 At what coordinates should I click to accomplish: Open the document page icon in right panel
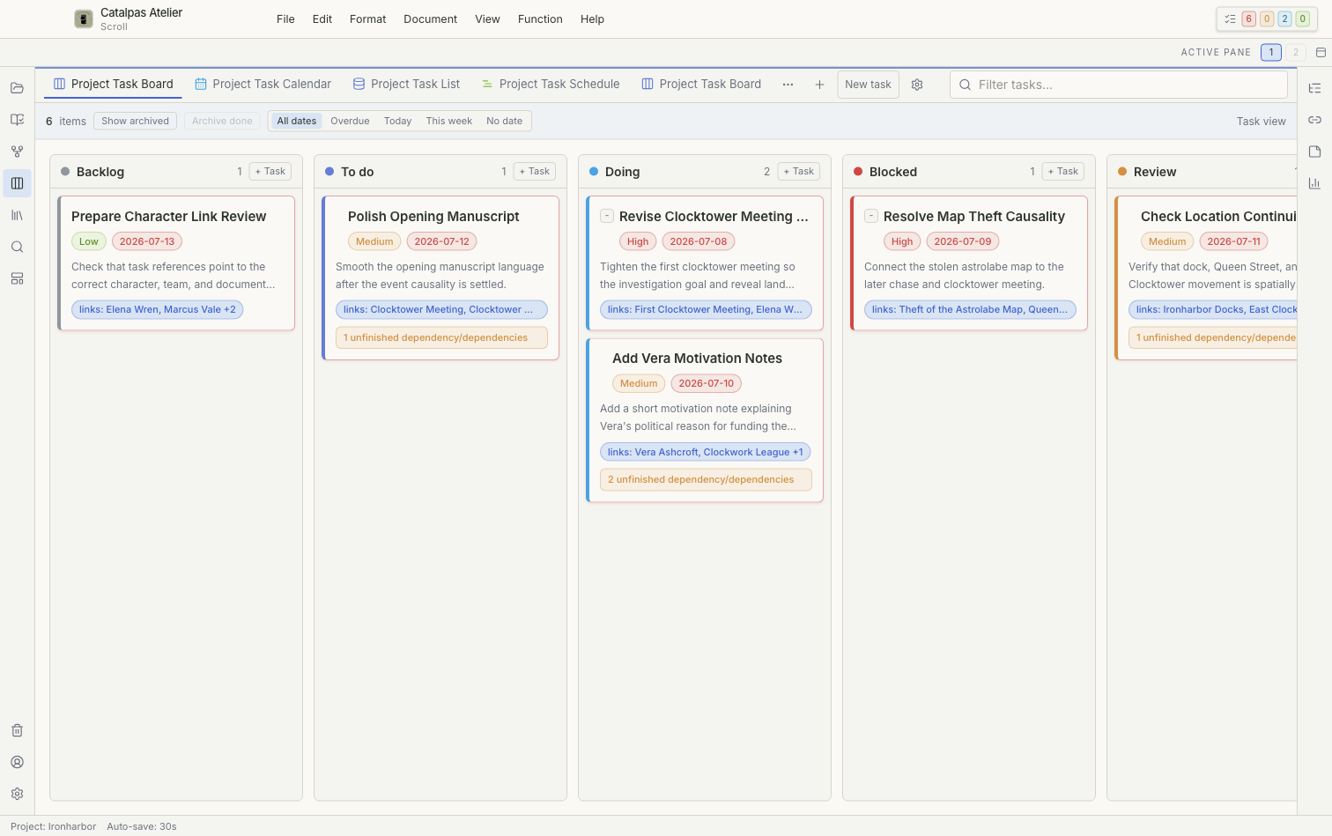pos(1314,152)
